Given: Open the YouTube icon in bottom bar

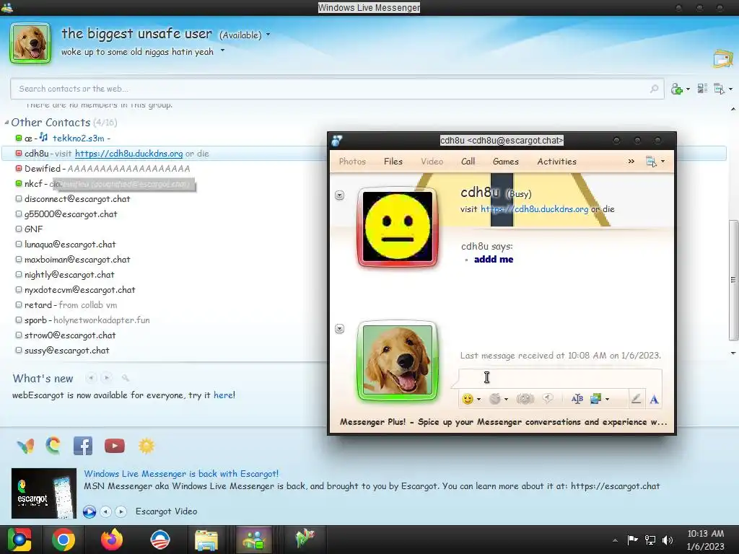Looking at the screenshot, I should coord(115,446).
